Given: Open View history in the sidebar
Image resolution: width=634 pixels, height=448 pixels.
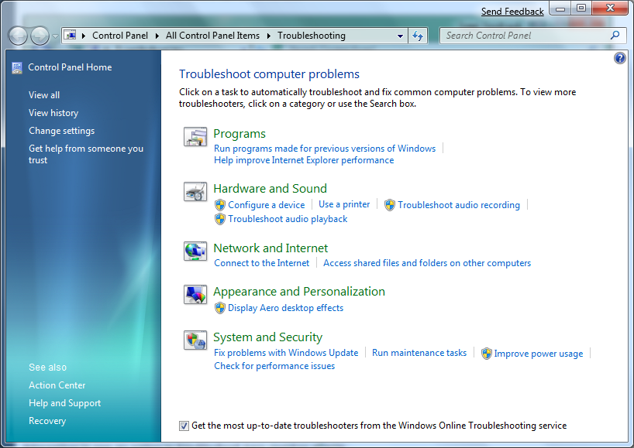Looking at the screenshot, I should pyautogui.click(x=53, y=113).
